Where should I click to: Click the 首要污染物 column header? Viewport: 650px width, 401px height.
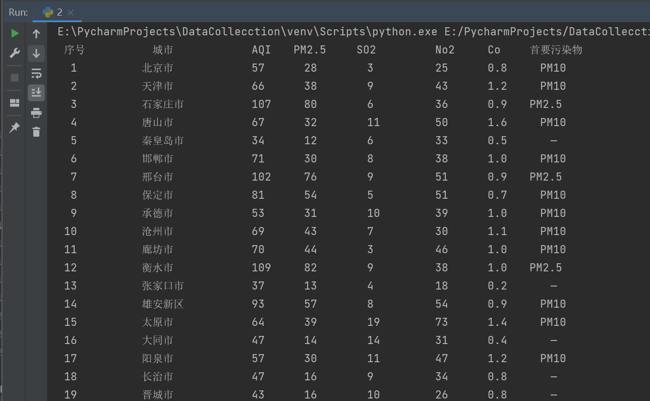point(556,50)
